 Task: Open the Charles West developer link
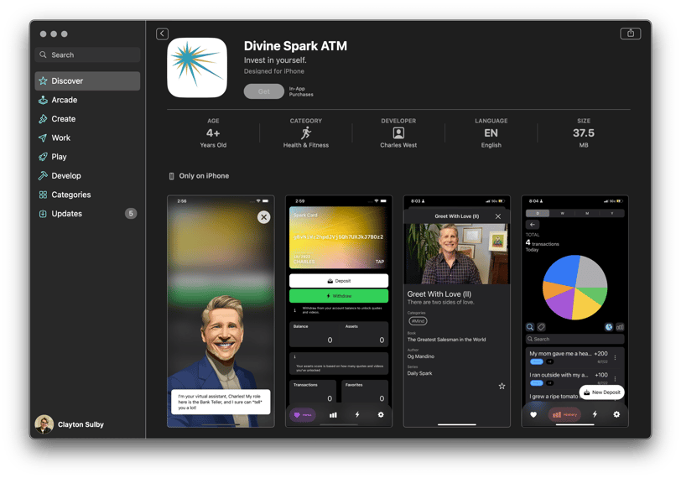pyautogui.click(x=398, y=145)
